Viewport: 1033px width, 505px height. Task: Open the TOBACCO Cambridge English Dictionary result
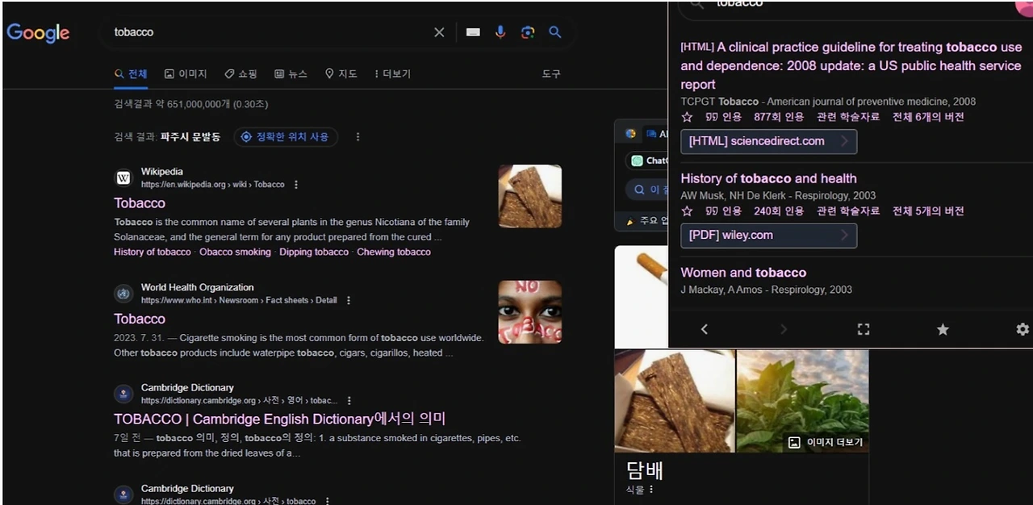(280, 419)
